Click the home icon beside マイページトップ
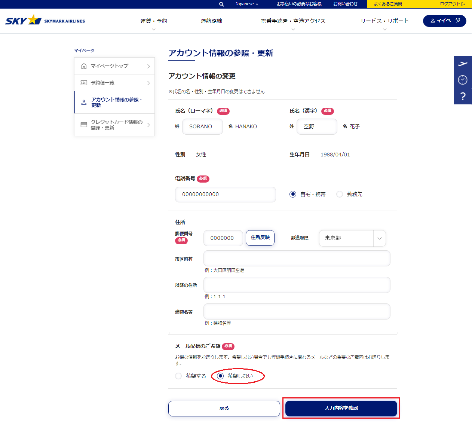Viewport: 472px width, 434px height. pos(84,66)
